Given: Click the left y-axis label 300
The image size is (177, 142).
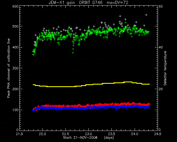Looking at the screenshot, I should [x=15, y=68].
